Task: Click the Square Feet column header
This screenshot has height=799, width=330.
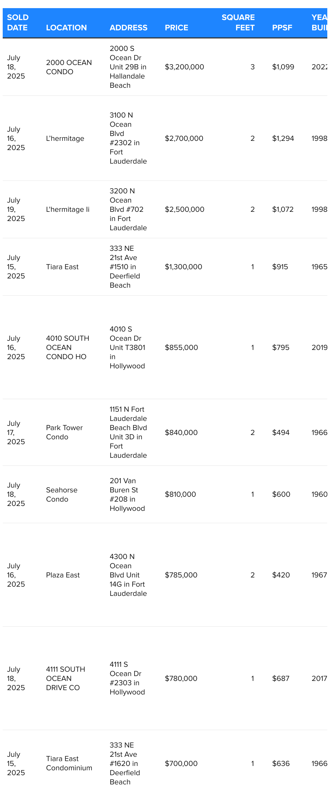Action: (x=238, y=22)
